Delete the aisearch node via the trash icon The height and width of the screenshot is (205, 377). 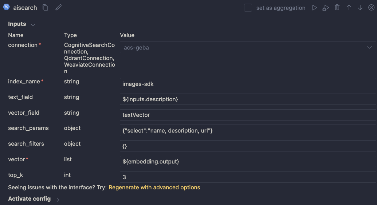[337, 8]
